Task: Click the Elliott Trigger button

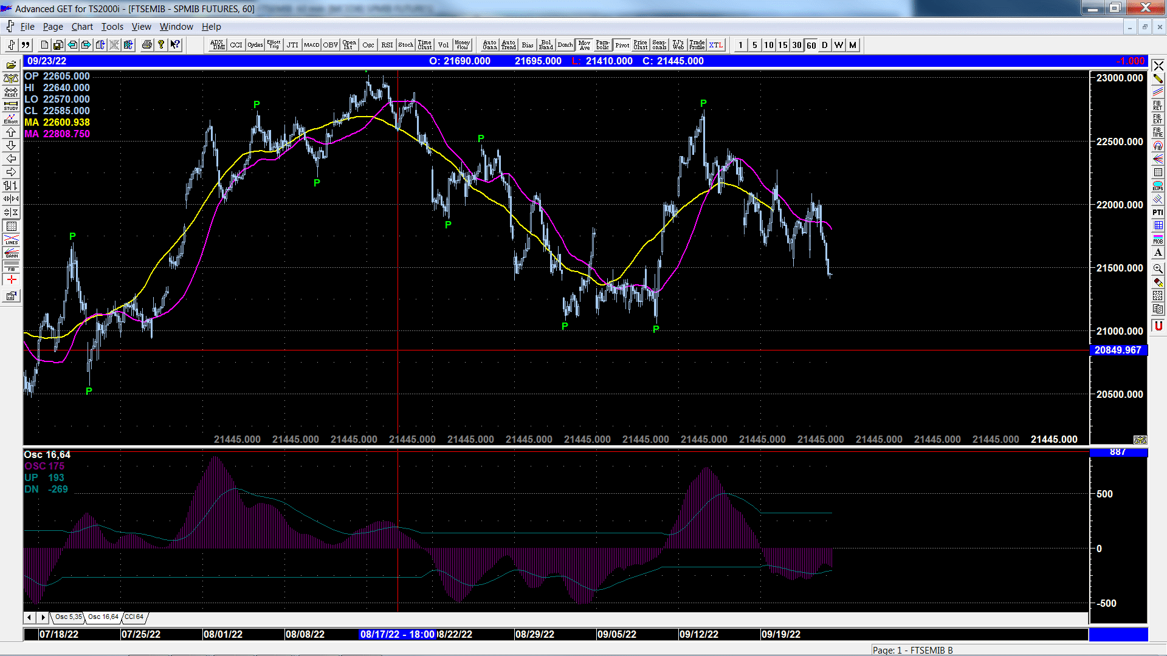Action: [x=274, y=45]
